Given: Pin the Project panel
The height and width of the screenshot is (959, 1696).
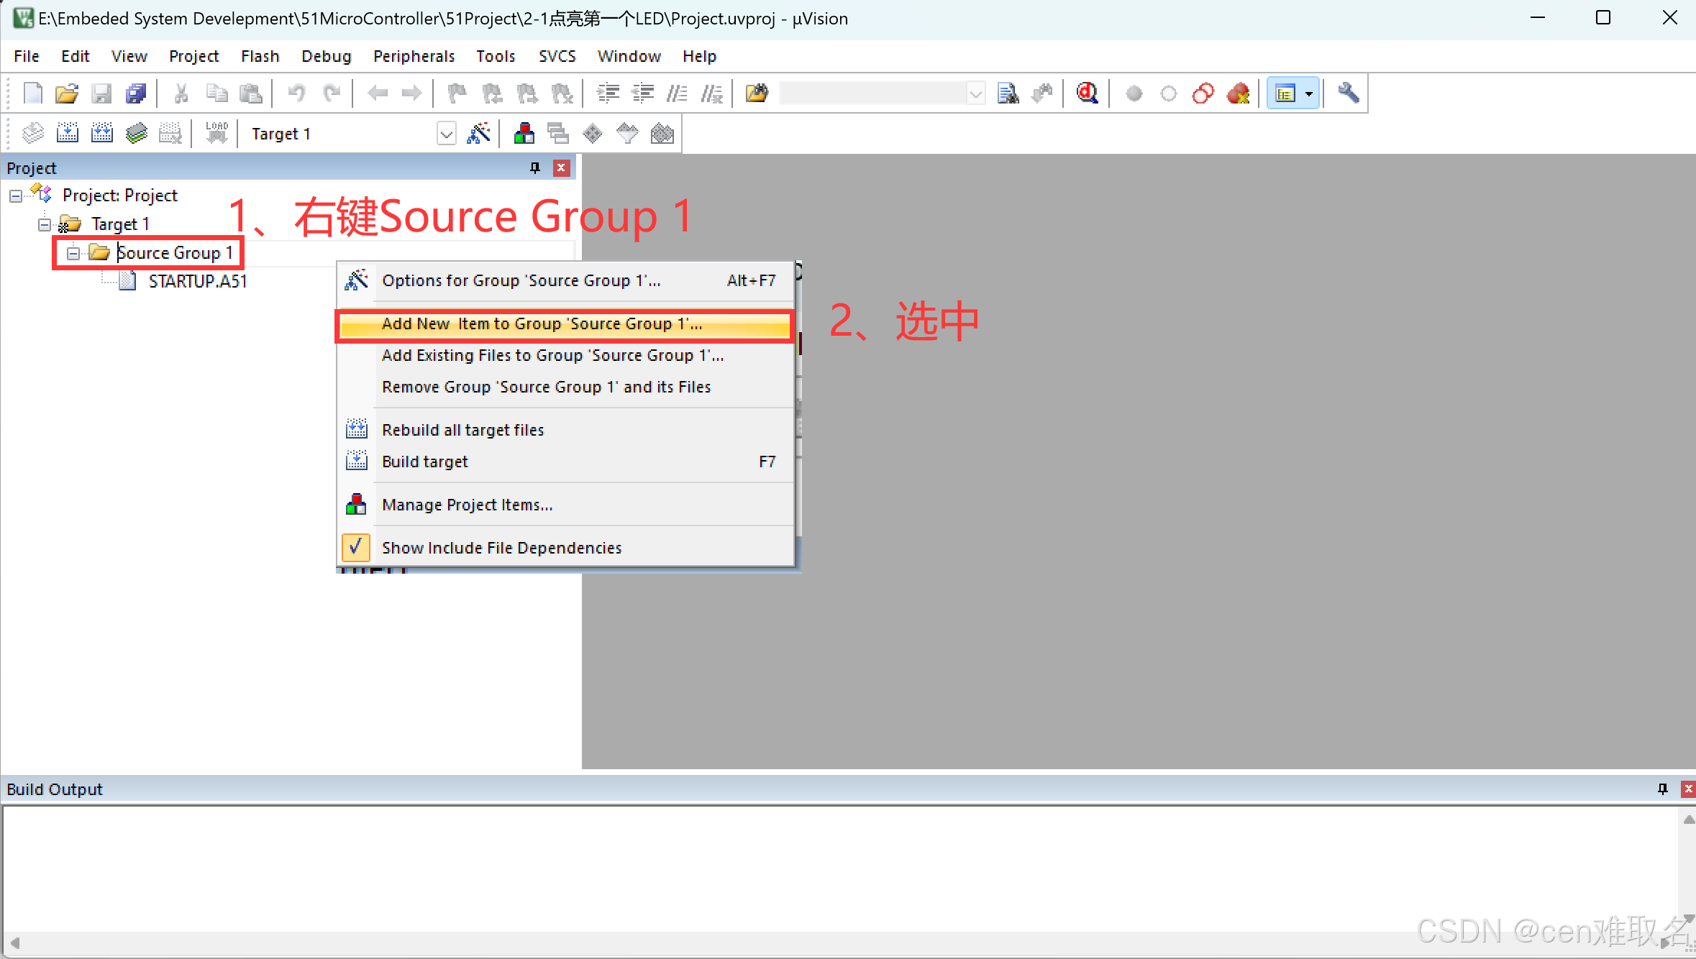Looking at the screenshot, I should click(x=534, y=168).
